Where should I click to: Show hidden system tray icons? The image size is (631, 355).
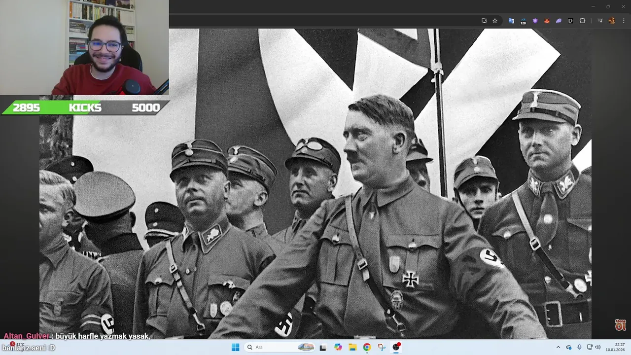(x=558, y=347)
